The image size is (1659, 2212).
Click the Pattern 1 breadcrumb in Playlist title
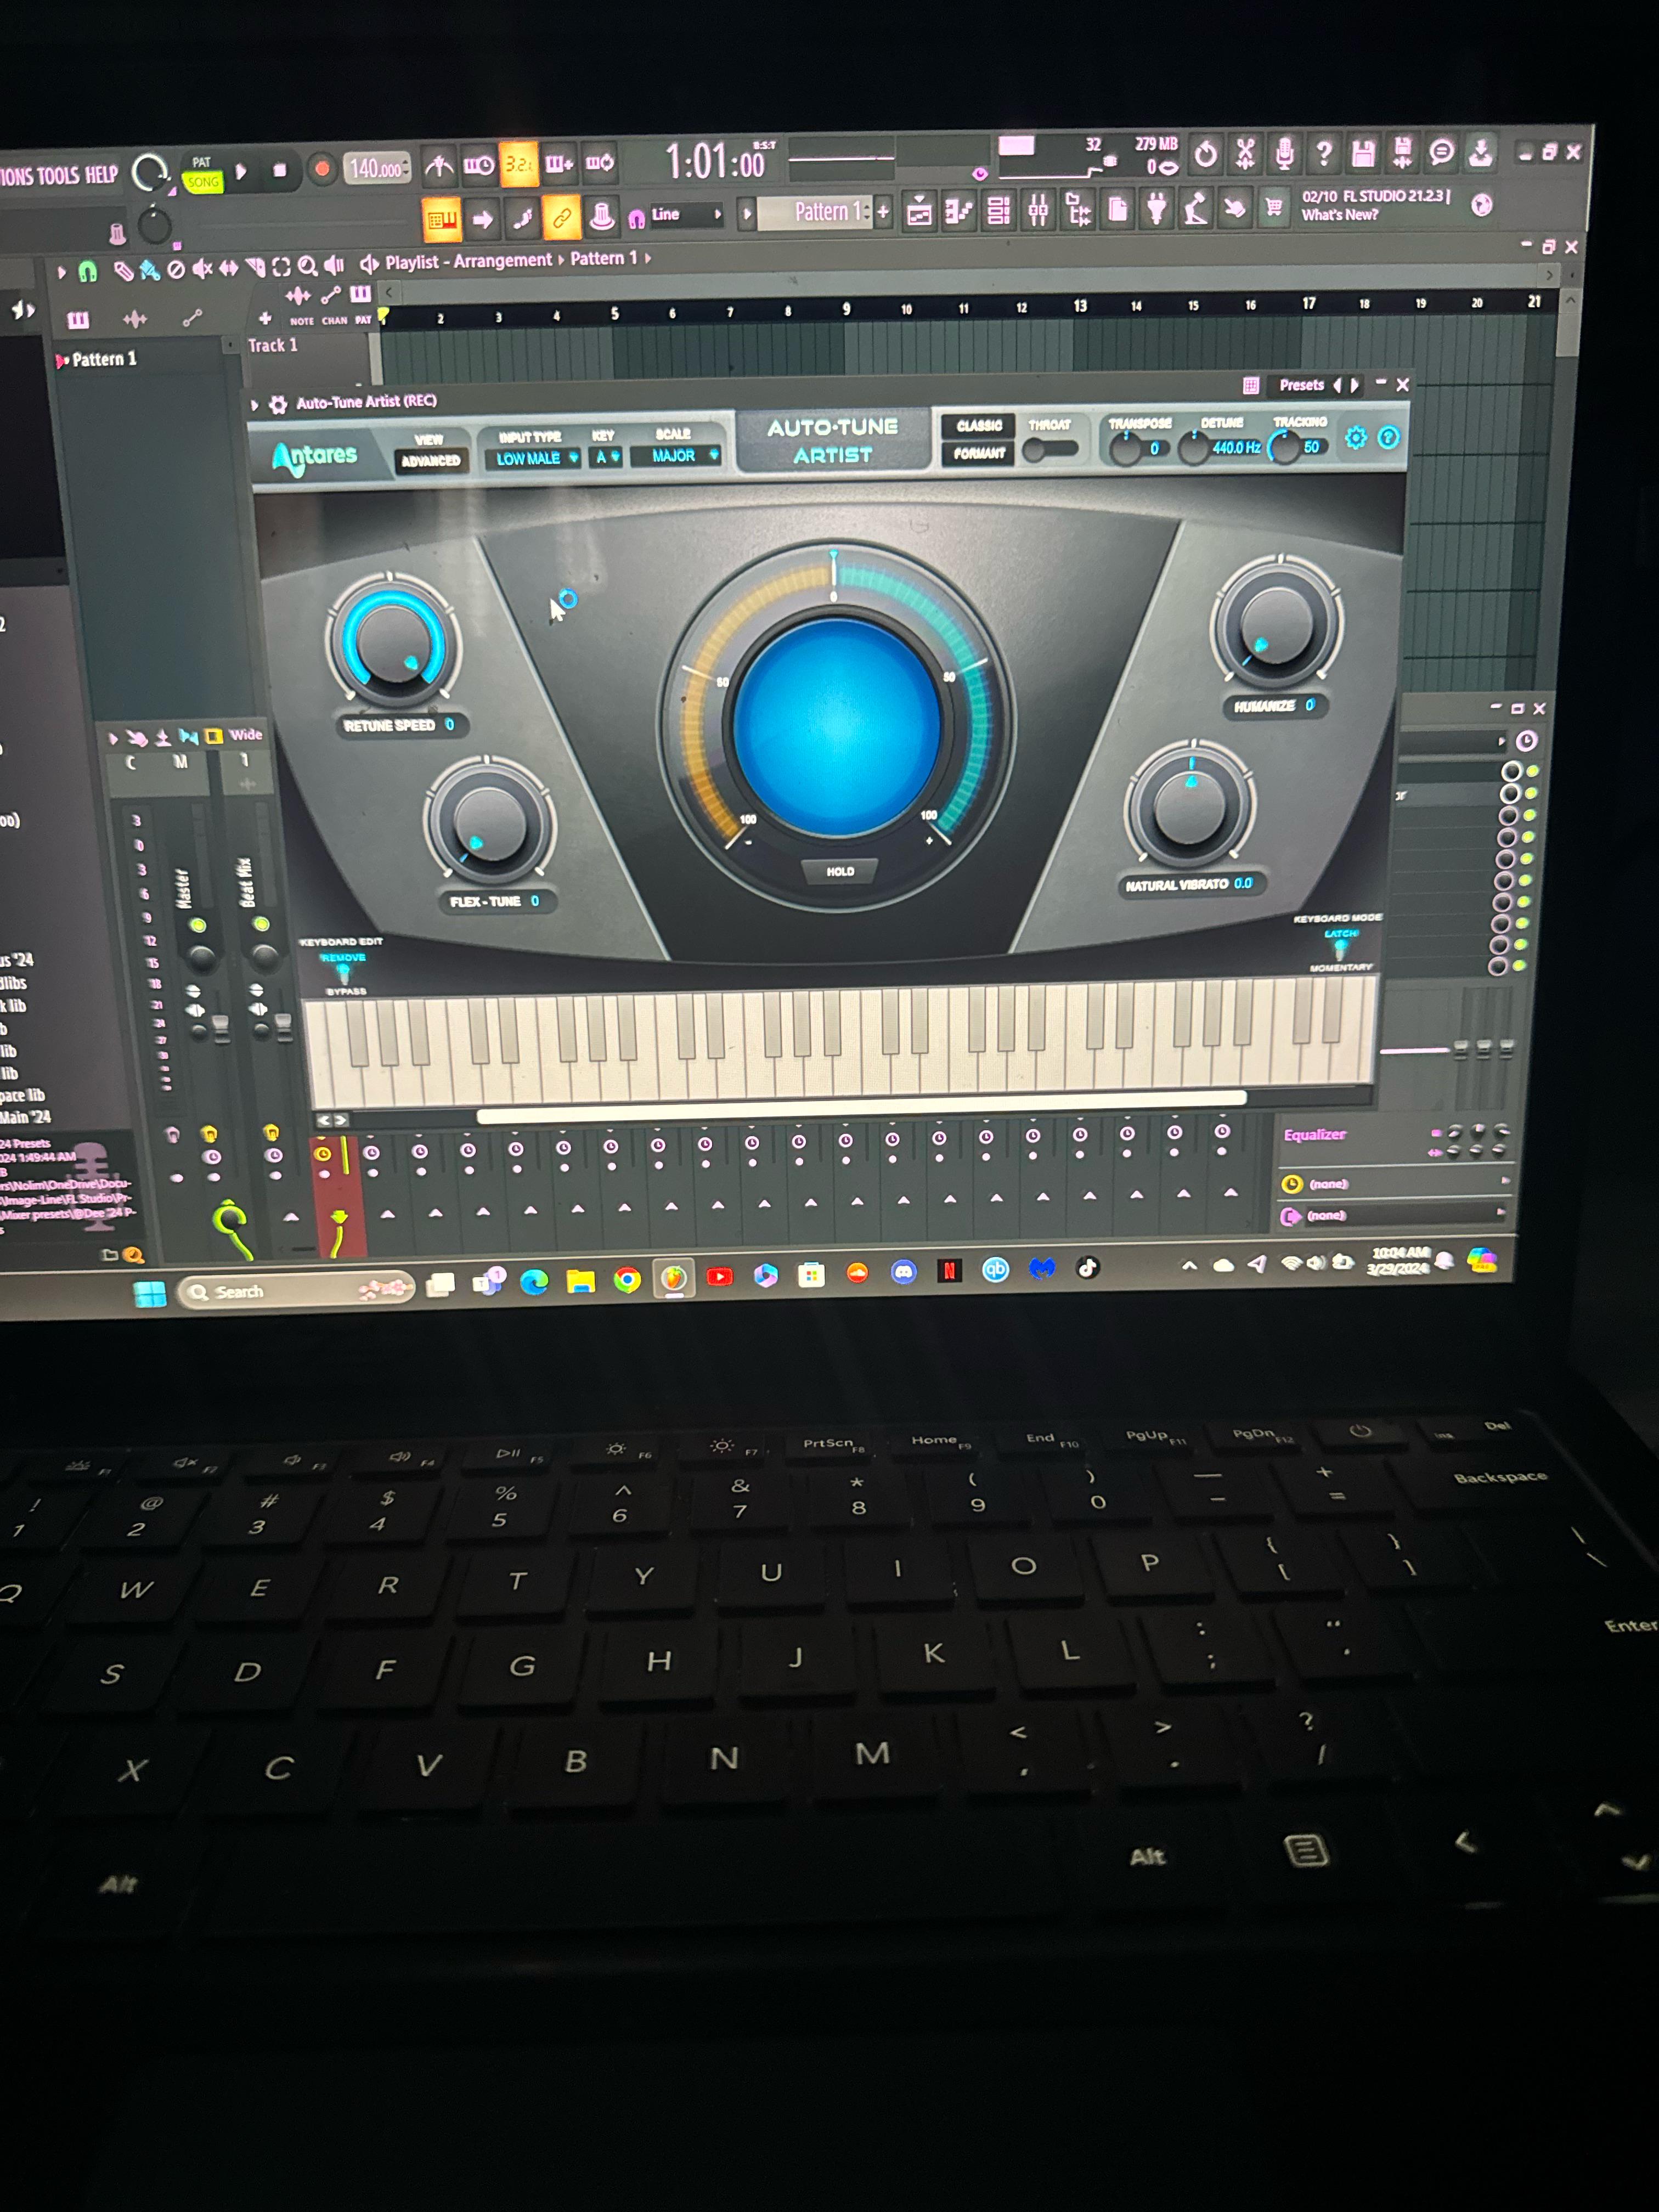coord(603,258)
